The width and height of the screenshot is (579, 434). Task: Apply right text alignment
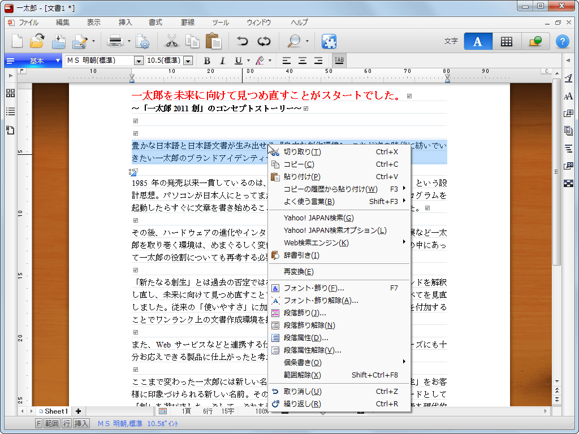318,60
